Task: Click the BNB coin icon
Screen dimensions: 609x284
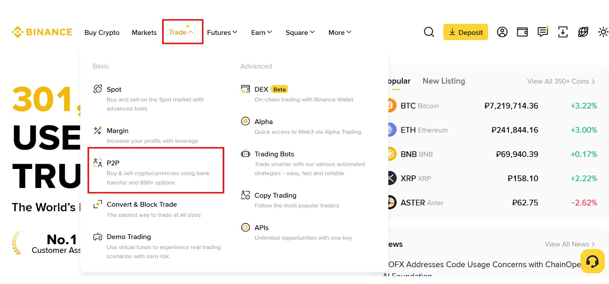Action: (392, 154)
